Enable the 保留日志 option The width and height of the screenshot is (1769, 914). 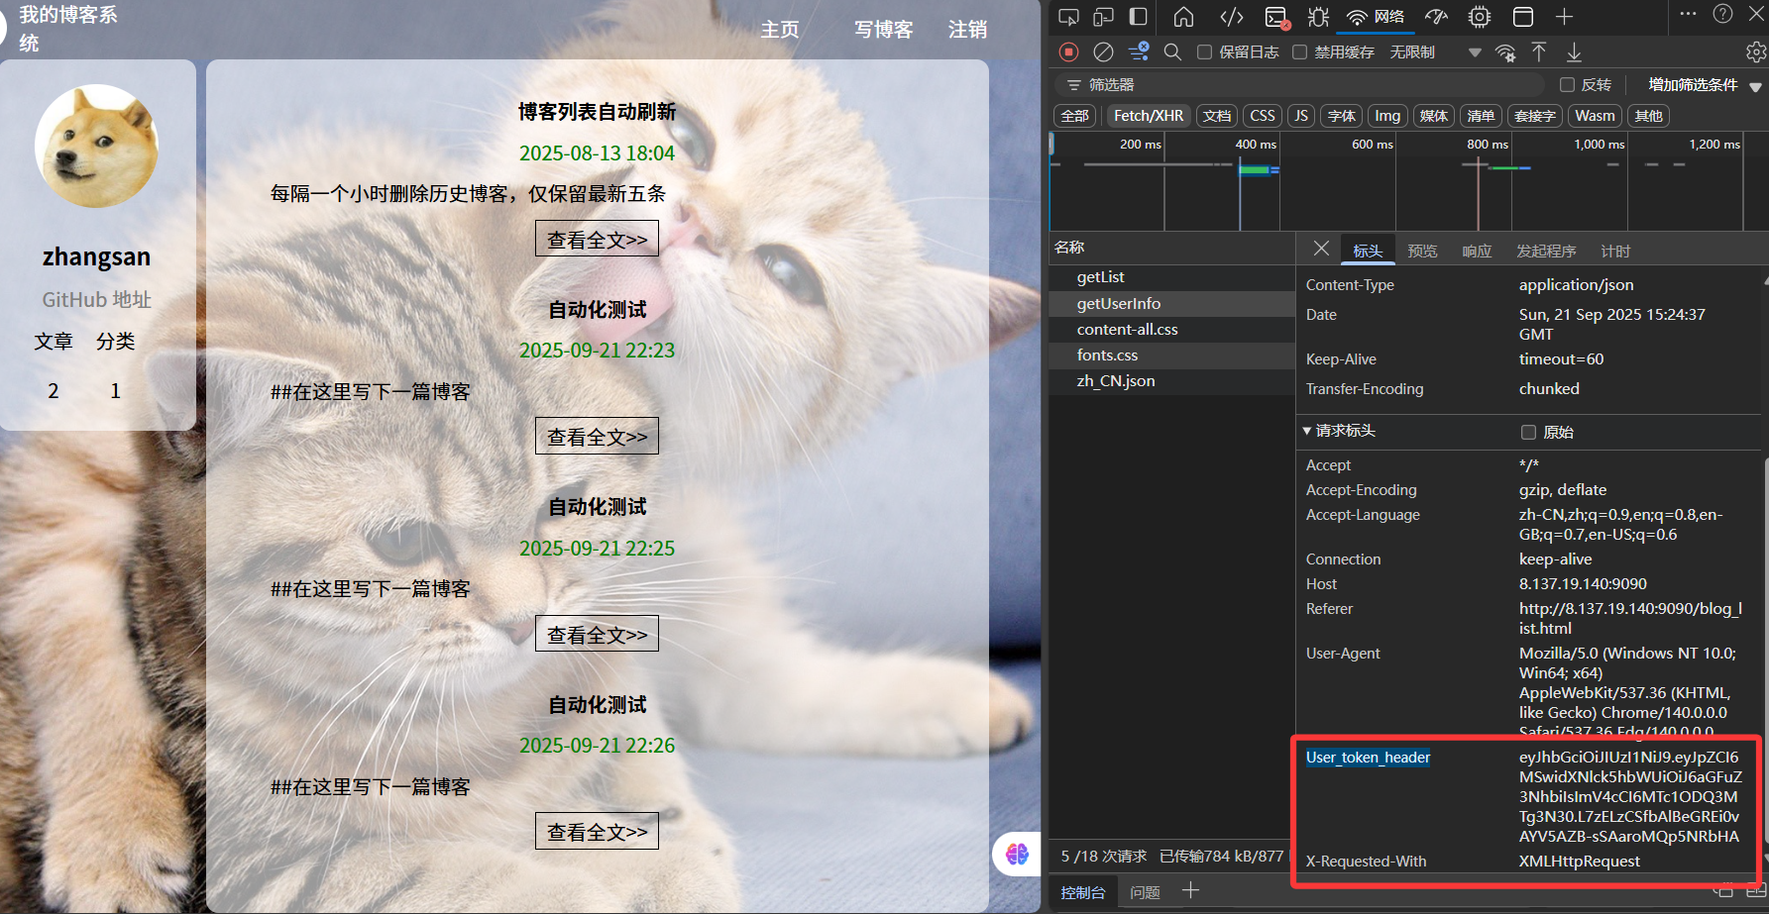pyautogui.click(x=1204, y=51)
